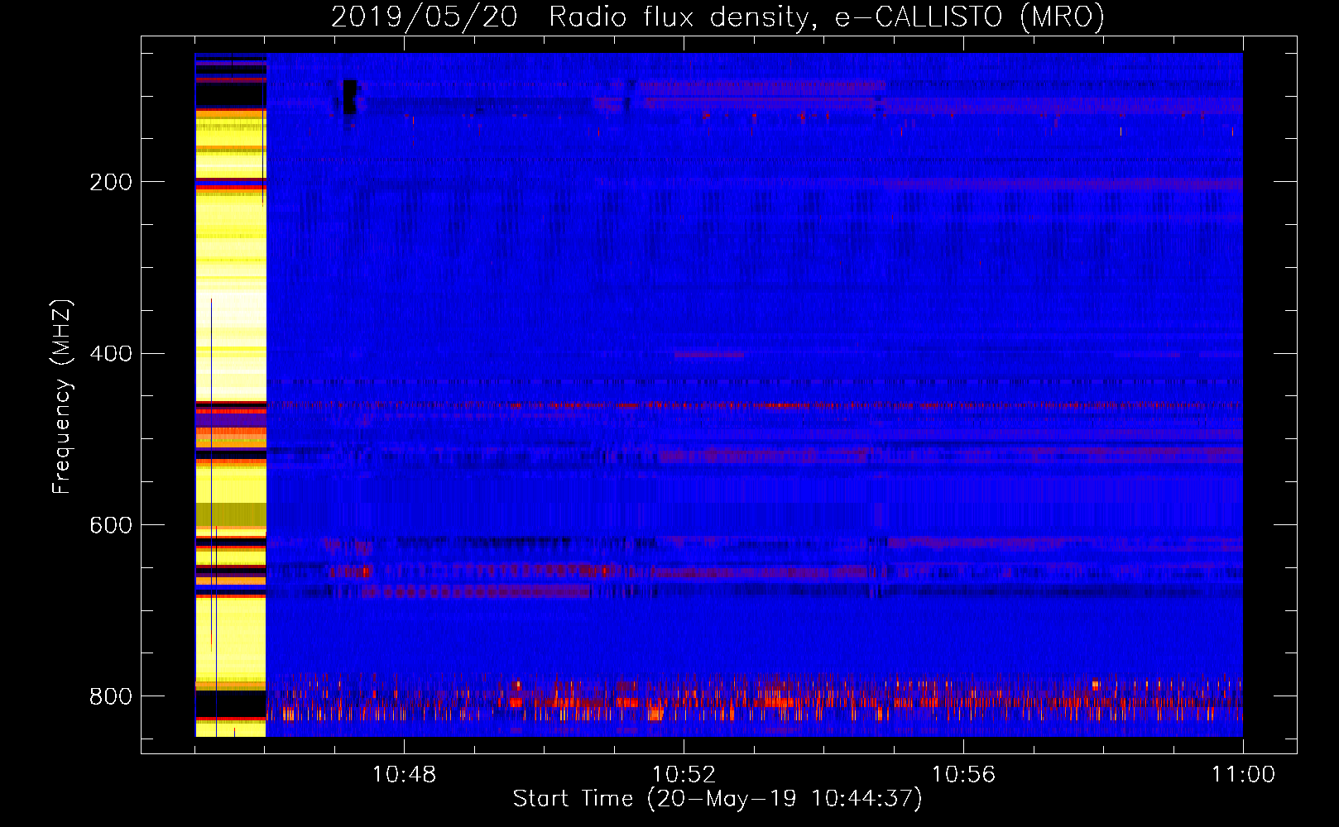Click the 'Frequency (MHZ)' axis label

click(x=62, y=396)
